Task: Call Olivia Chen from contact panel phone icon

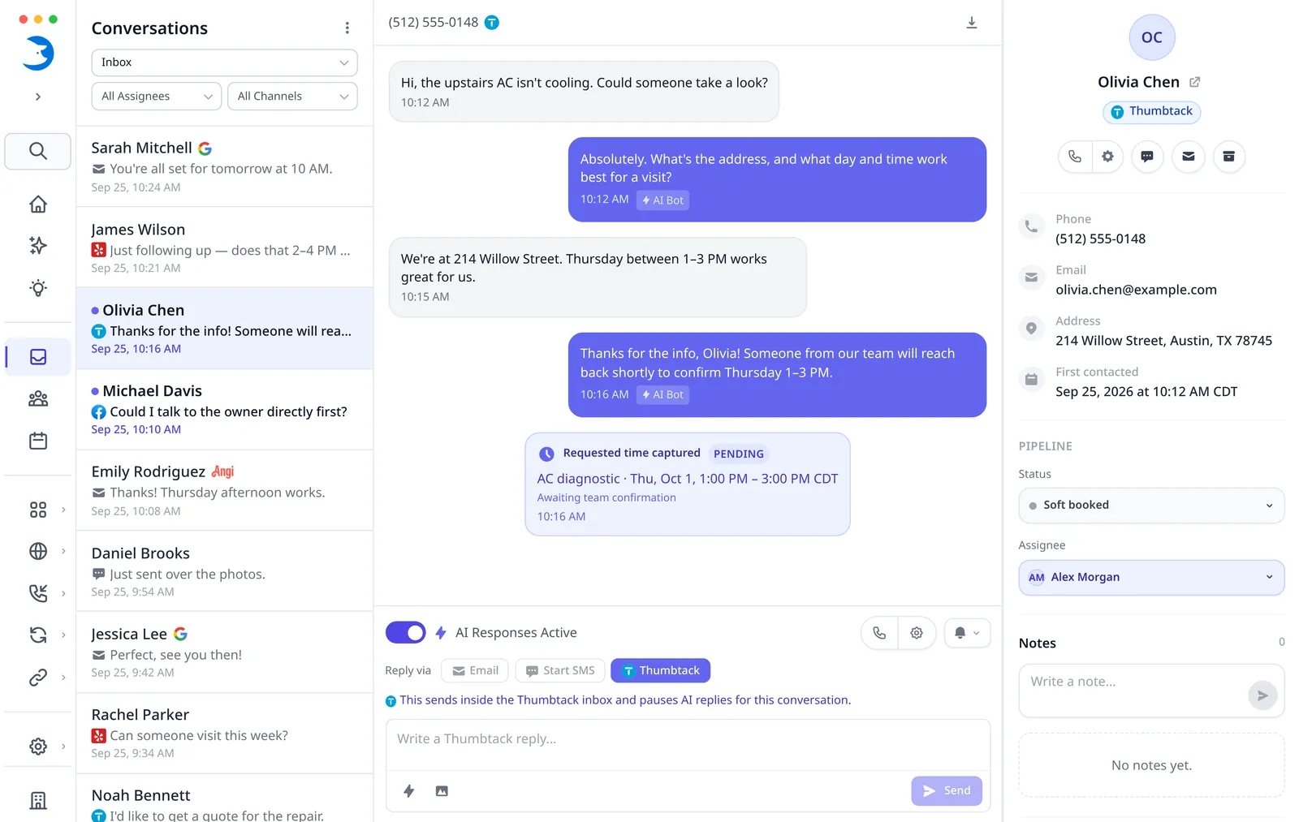Action: point(1074,157)
